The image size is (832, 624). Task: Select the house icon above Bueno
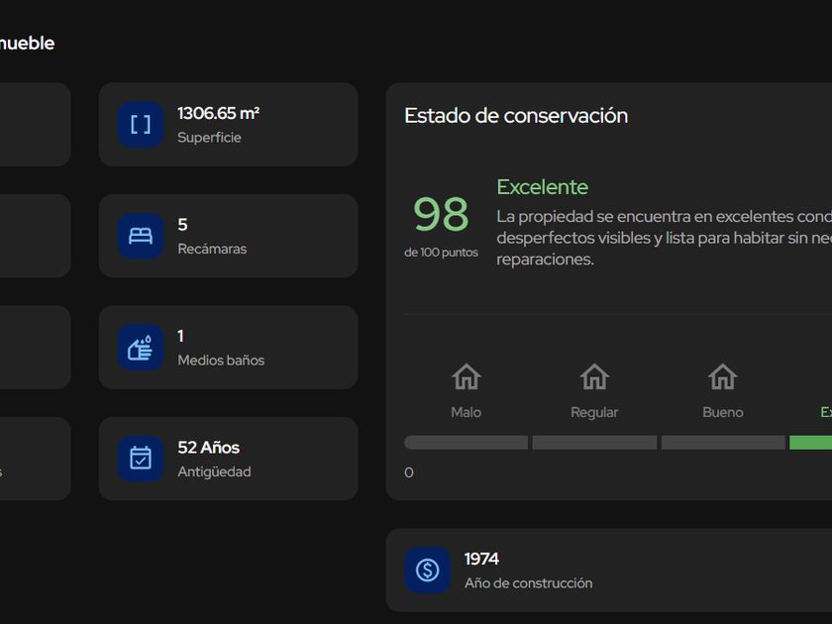(x=723, y=376)
